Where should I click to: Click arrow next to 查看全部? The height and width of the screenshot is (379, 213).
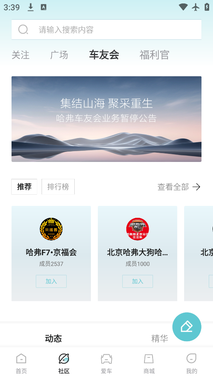(x=196, y=187)
